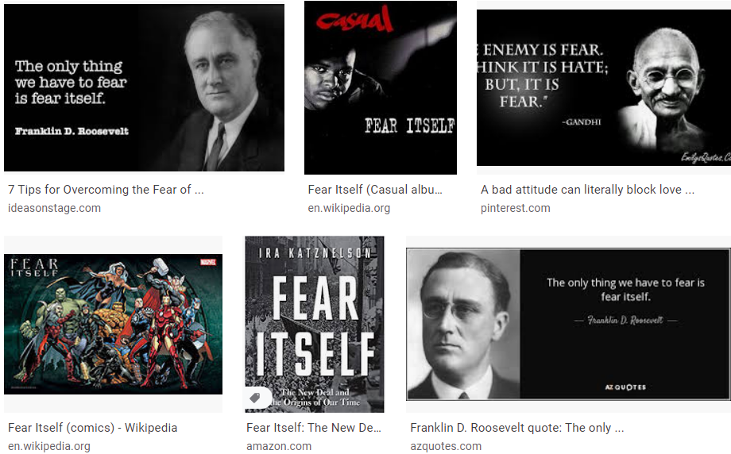
Task: Visit the ideasonstage.com source link
Action: (54, 208)
